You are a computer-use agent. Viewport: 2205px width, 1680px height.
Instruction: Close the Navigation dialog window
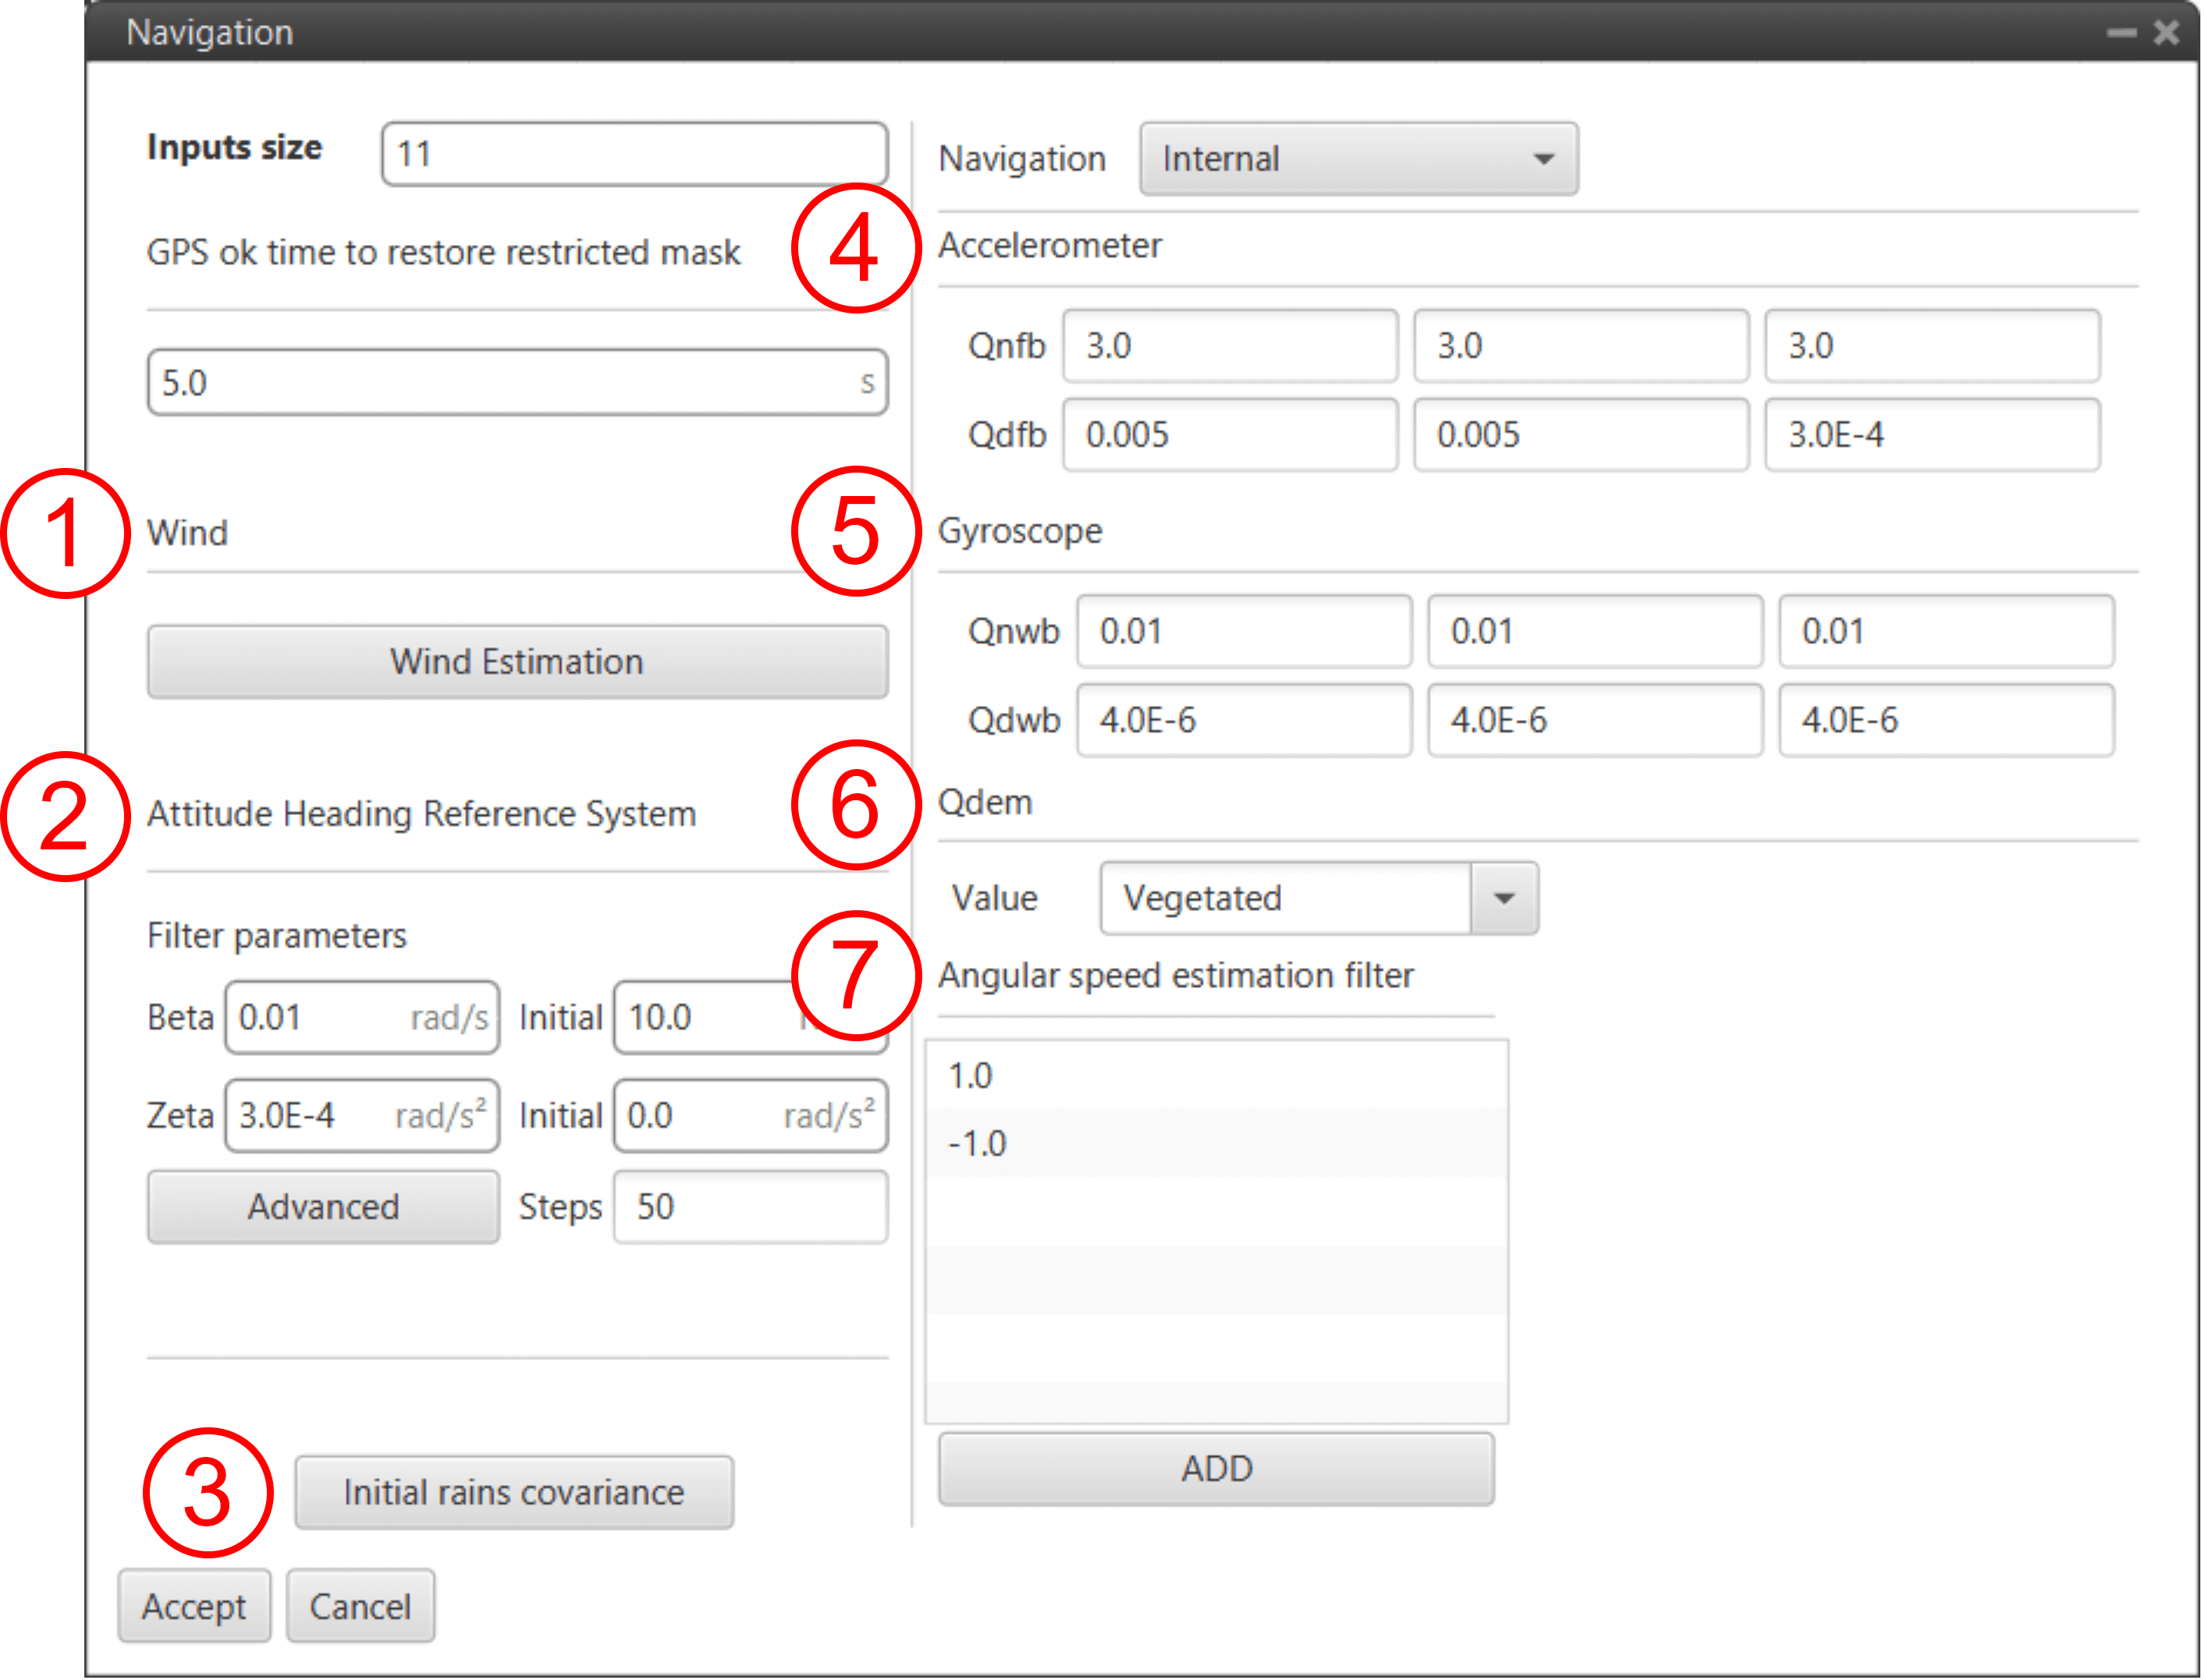click(2167, 33)
